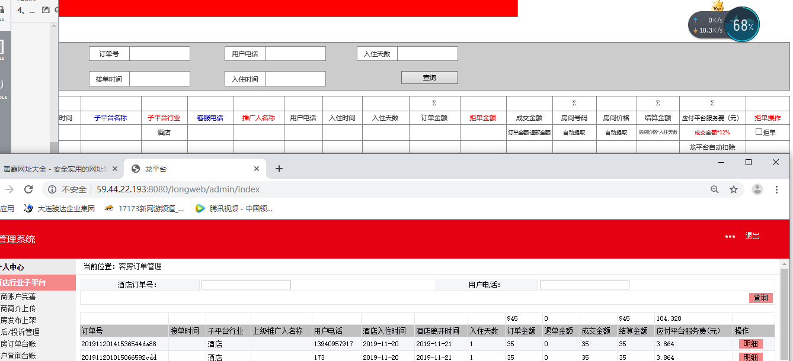Screen dimensions: 793x361
Task: Click the network speed widget
Action: tap(708, 25)
